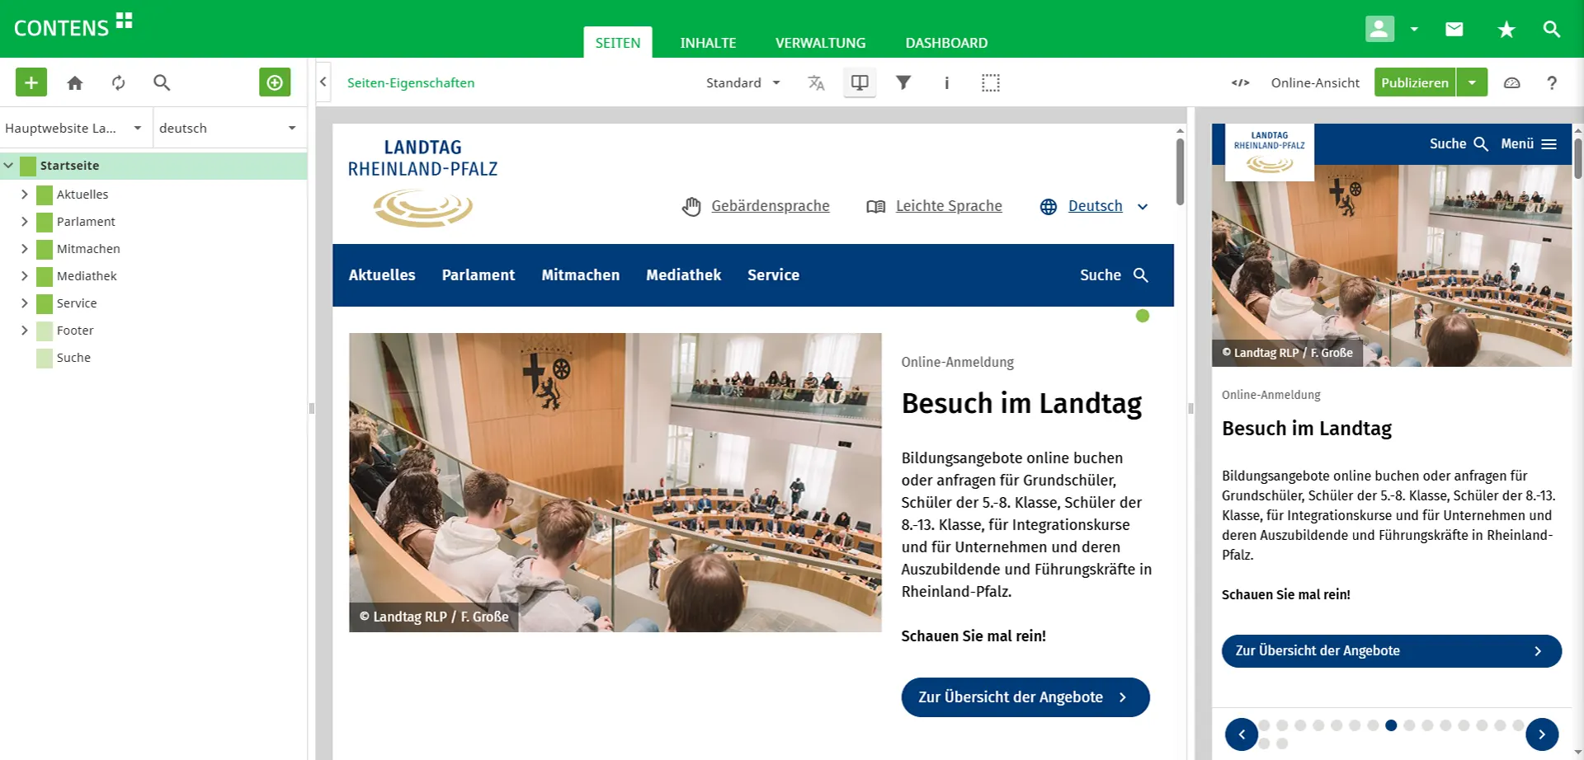Open page info icon

(946, 82)
